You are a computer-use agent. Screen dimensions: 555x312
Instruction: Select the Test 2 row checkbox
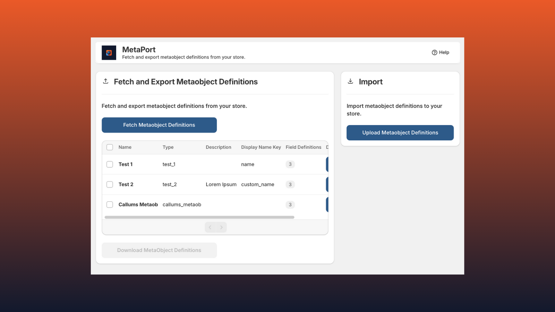pyautogui.click(x=110, y=184)
